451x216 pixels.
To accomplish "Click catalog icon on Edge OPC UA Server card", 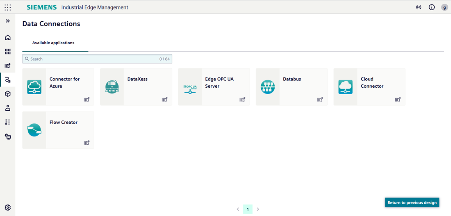I will click(x=242, y=100).
